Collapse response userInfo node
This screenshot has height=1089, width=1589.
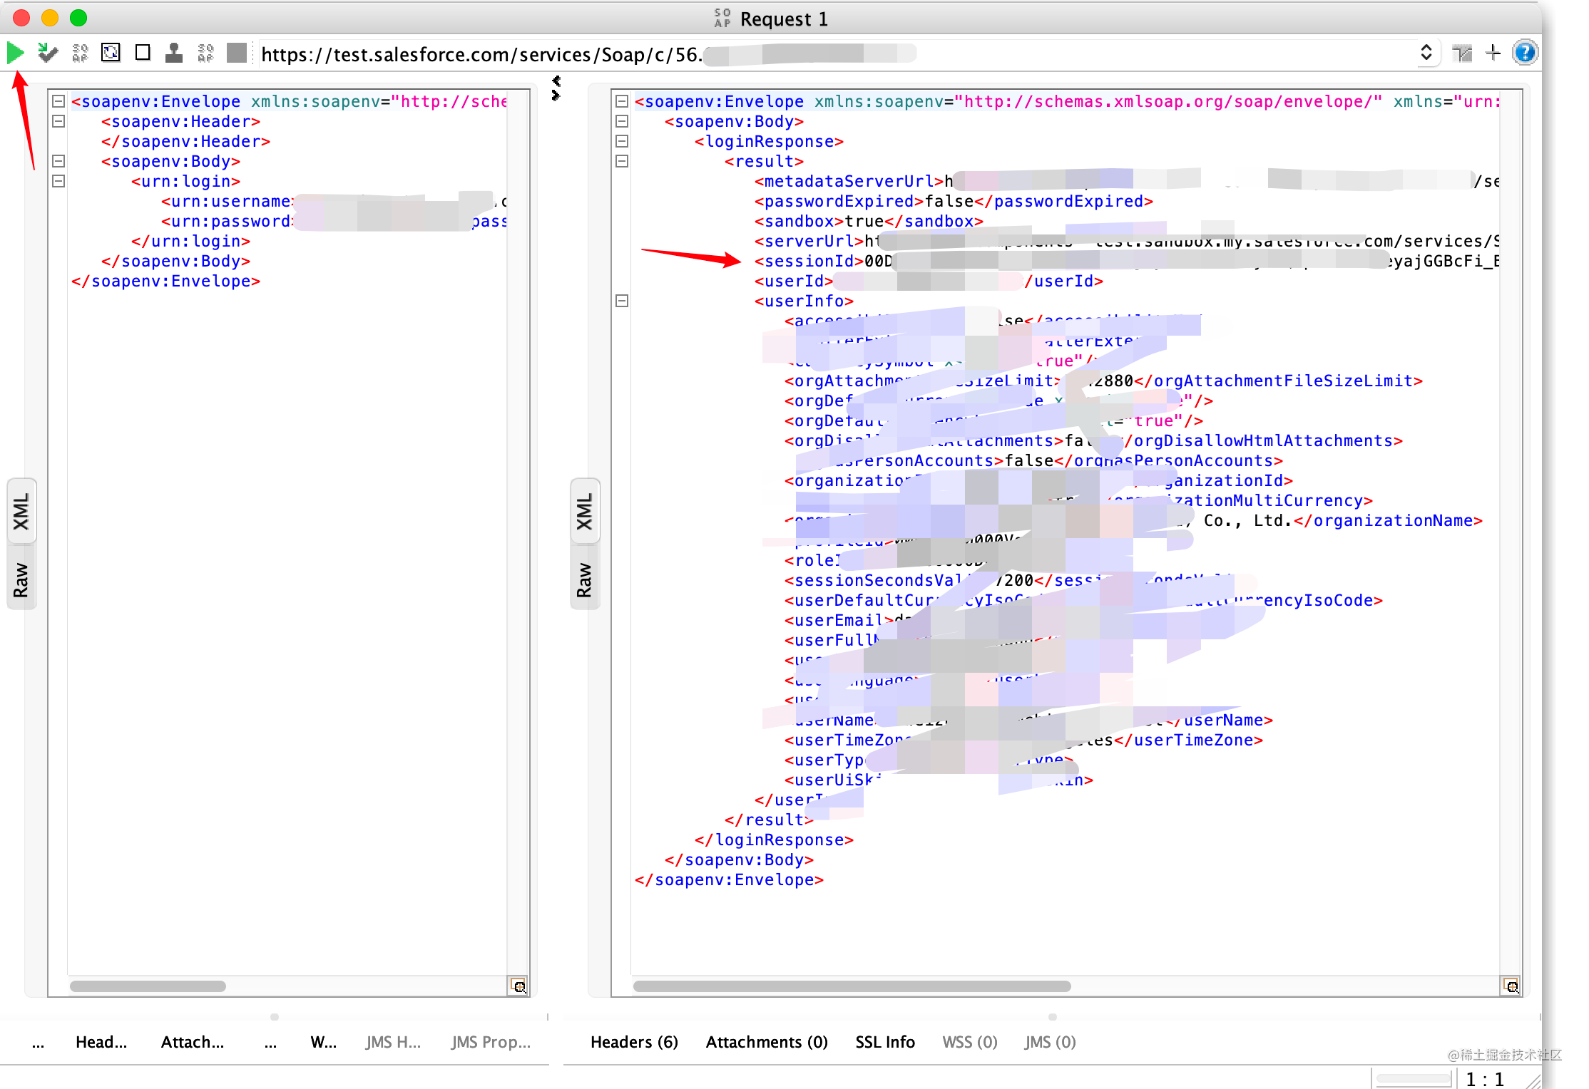click(622, 301)
